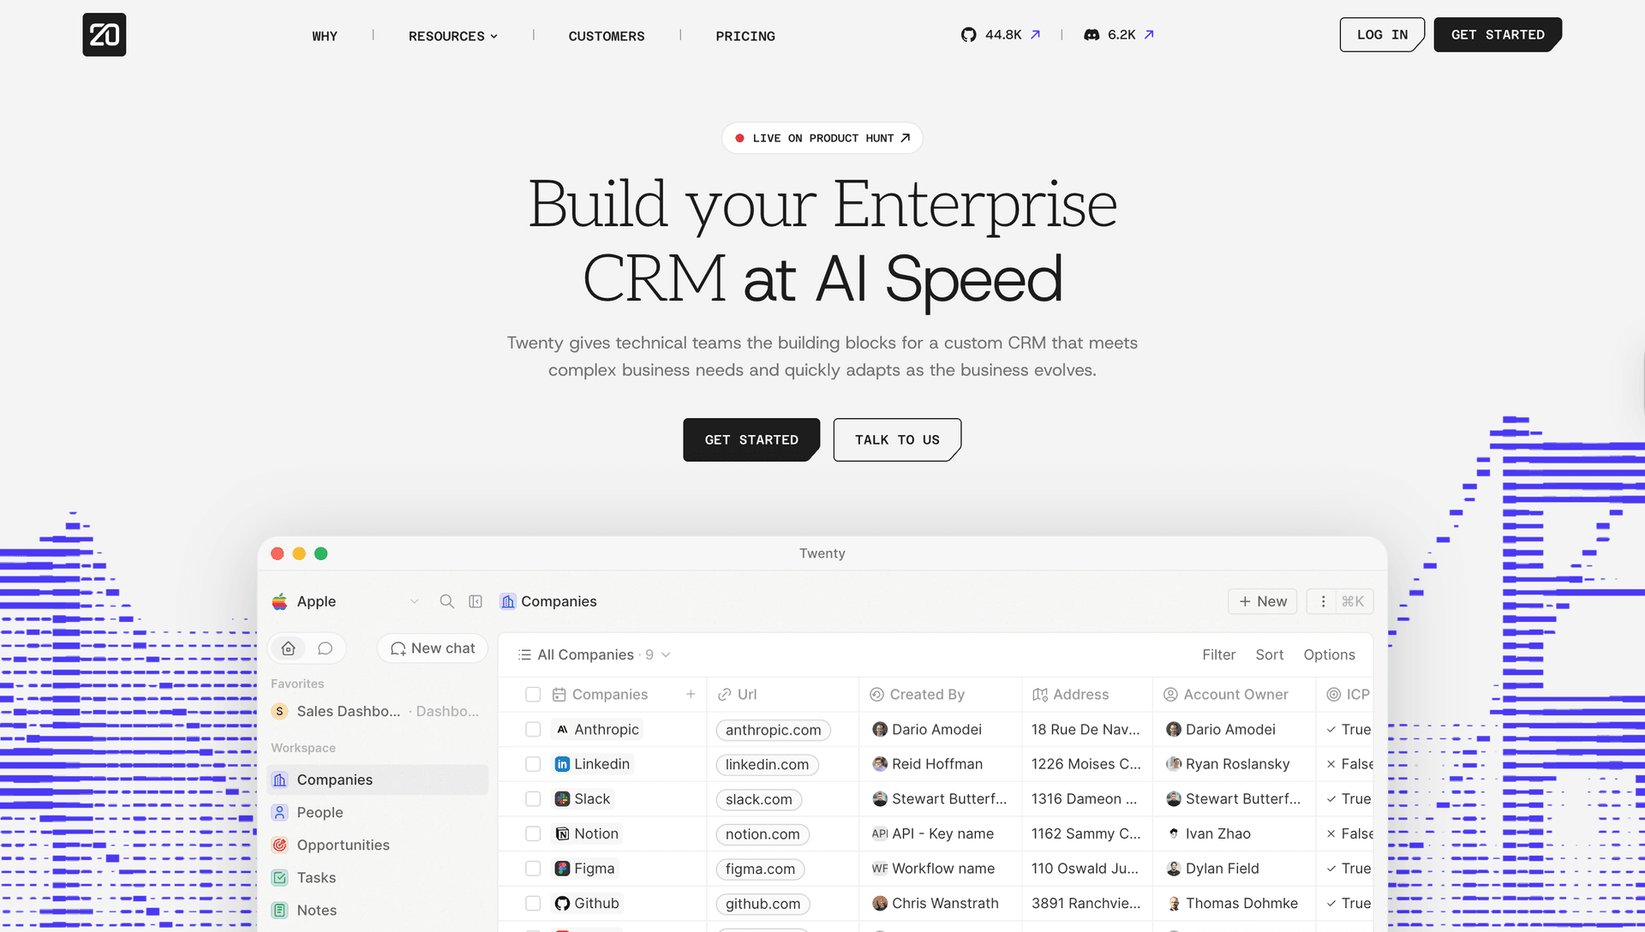Check the Figma row checkbox
The height and width of the screenshot is (932, 1645).
(533, 869)
